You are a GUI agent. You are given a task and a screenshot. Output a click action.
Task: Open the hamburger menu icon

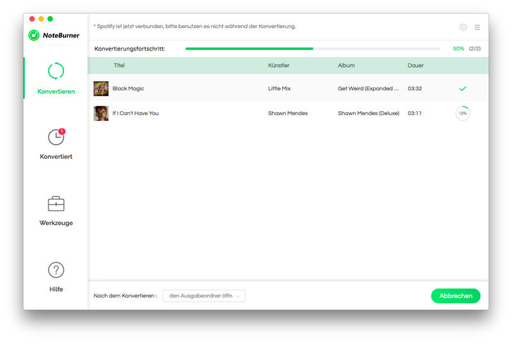pos(477,28)
